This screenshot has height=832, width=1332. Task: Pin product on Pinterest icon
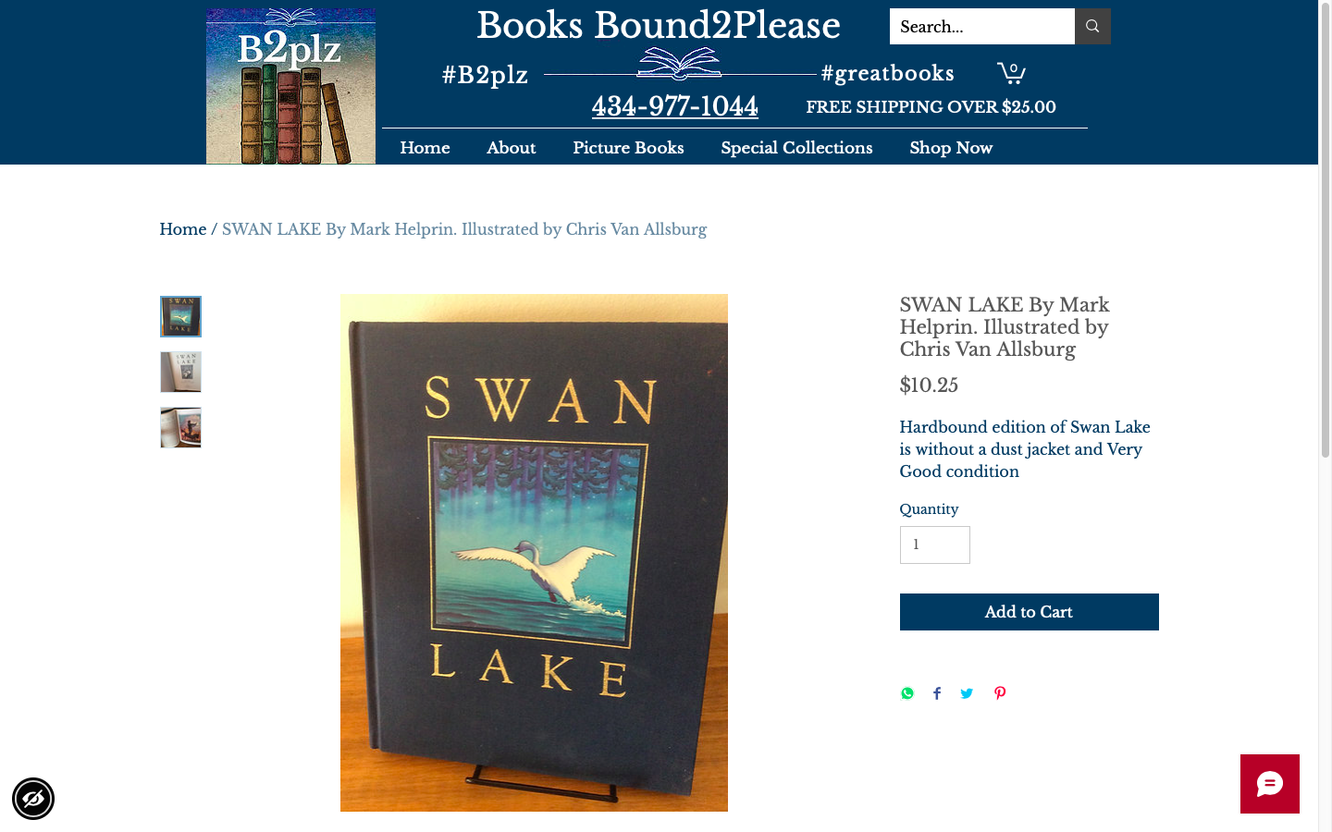[1000, 693]
